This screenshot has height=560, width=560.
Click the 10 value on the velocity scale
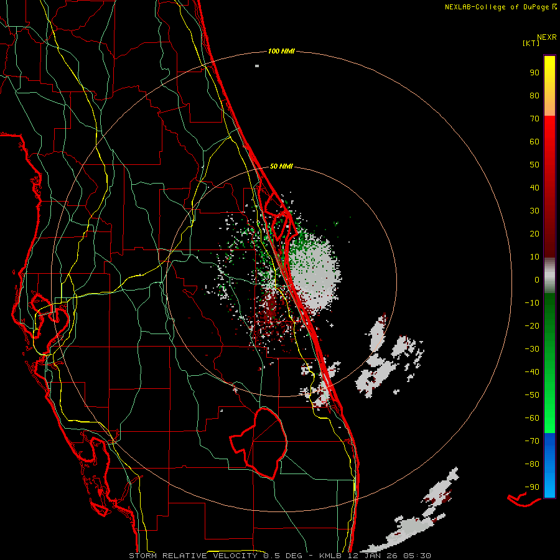tap(534, 257)
